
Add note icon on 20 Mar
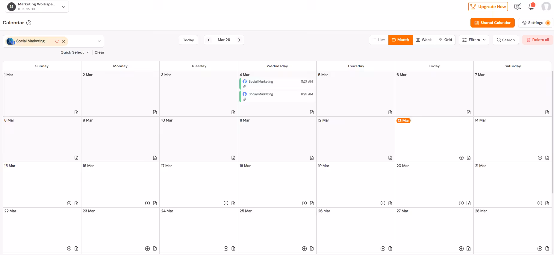[469, 203]
